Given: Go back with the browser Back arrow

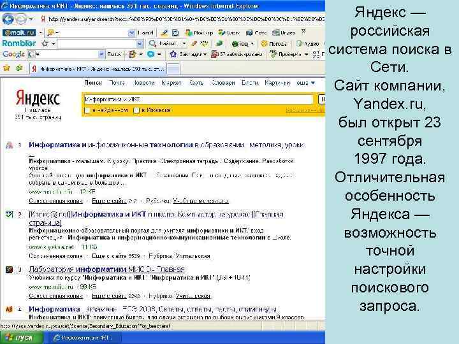Looking at the screenshot, I should (x=8, y=19).
